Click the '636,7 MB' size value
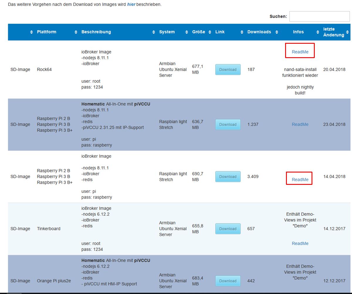 pyautogui.click(x=198, y=124)
